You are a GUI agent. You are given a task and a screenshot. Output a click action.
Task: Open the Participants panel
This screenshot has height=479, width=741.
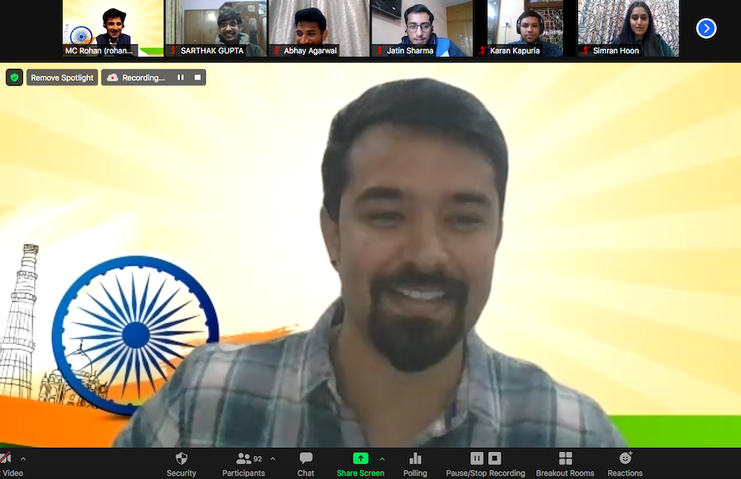coord(244,464)
